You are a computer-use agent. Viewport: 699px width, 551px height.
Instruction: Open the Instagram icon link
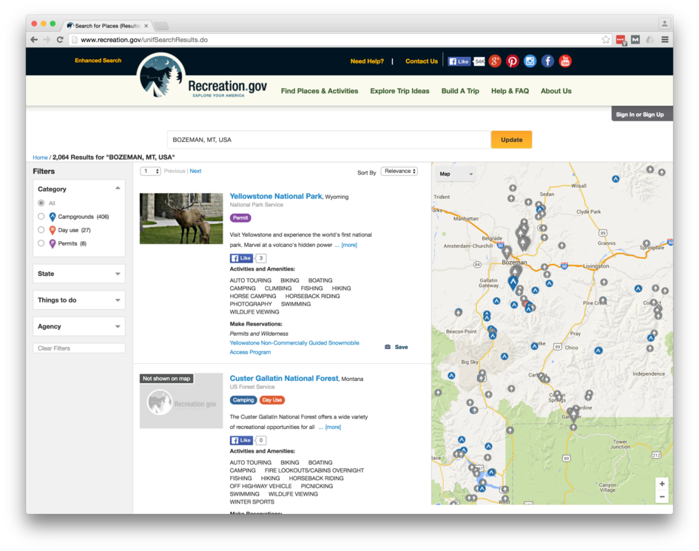(x=530, y=61)
